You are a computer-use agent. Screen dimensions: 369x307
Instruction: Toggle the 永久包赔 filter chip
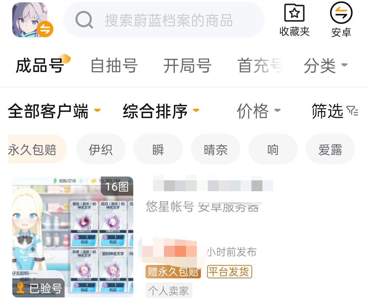tap(37, 149)
